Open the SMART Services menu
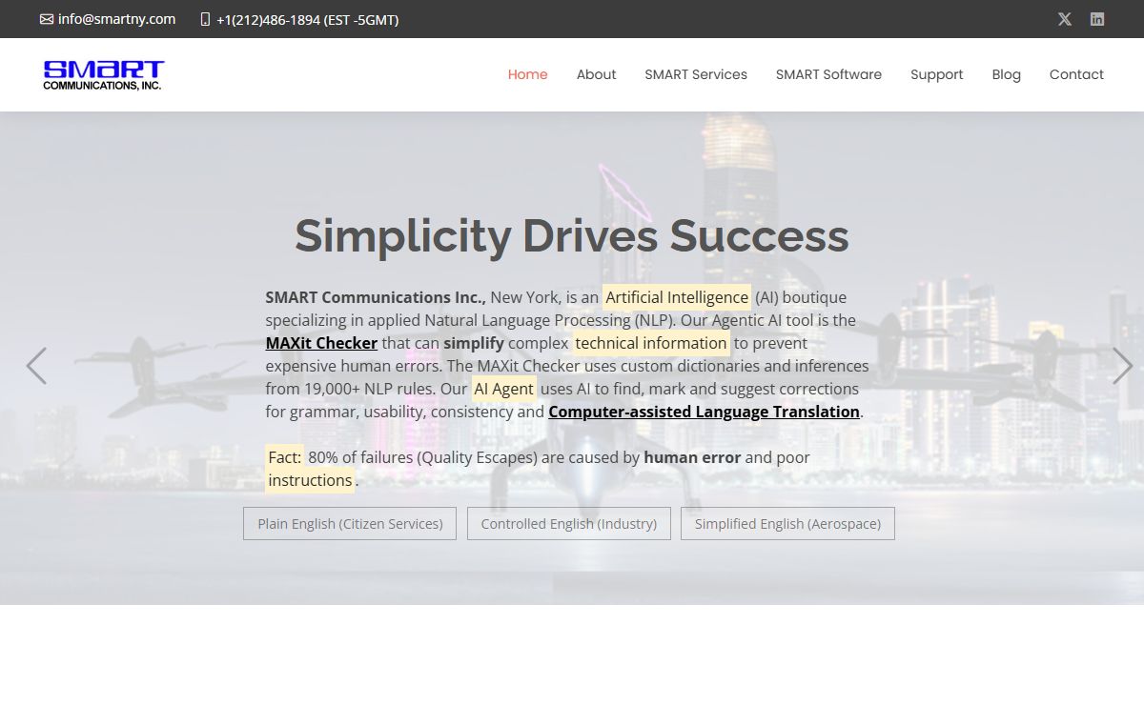 (696, 74)
